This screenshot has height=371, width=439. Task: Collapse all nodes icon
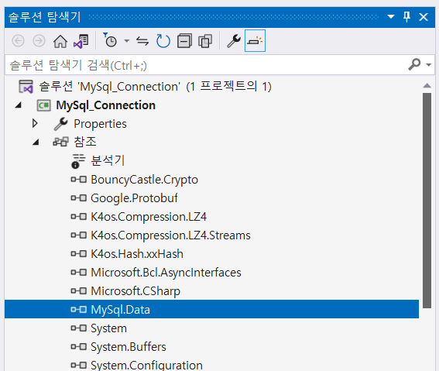(184, 41)
